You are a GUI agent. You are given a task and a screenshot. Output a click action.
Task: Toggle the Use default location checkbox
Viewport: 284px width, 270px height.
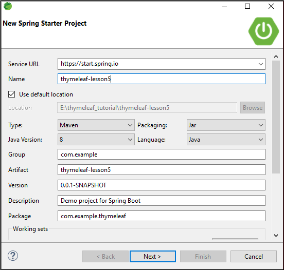12,94
